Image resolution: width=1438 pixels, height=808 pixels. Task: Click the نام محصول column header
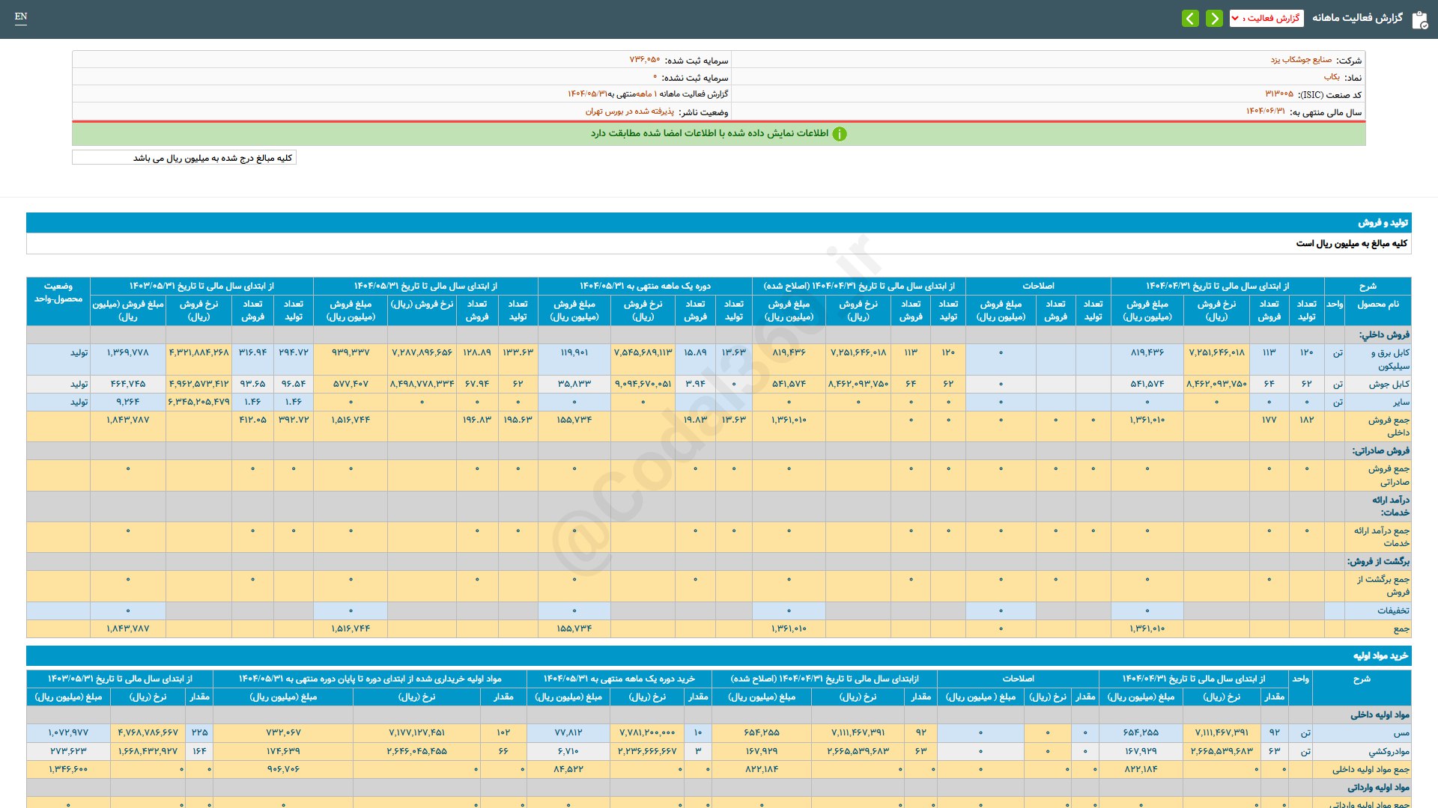click(1377, 304)
